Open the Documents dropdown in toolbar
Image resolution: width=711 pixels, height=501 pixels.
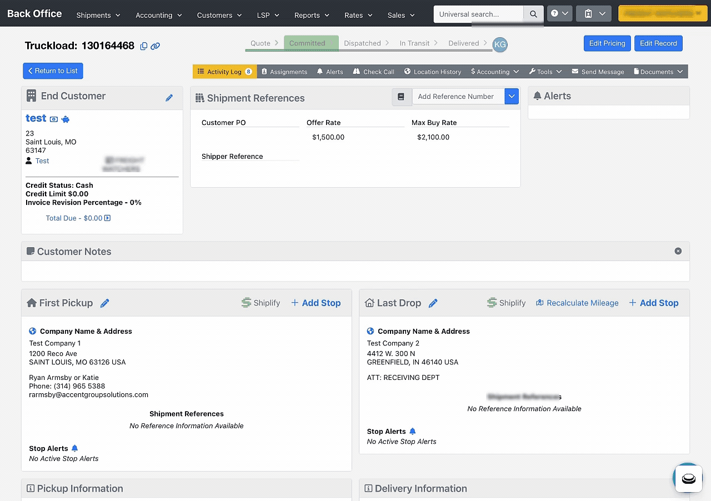pos(658,72)
